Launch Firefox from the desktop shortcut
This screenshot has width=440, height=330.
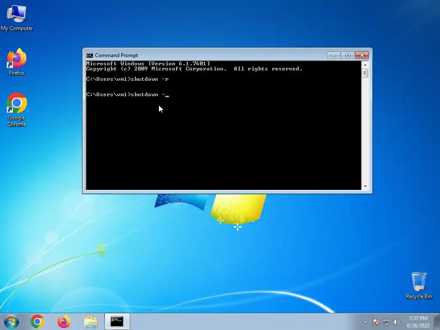tap(17, 62)
